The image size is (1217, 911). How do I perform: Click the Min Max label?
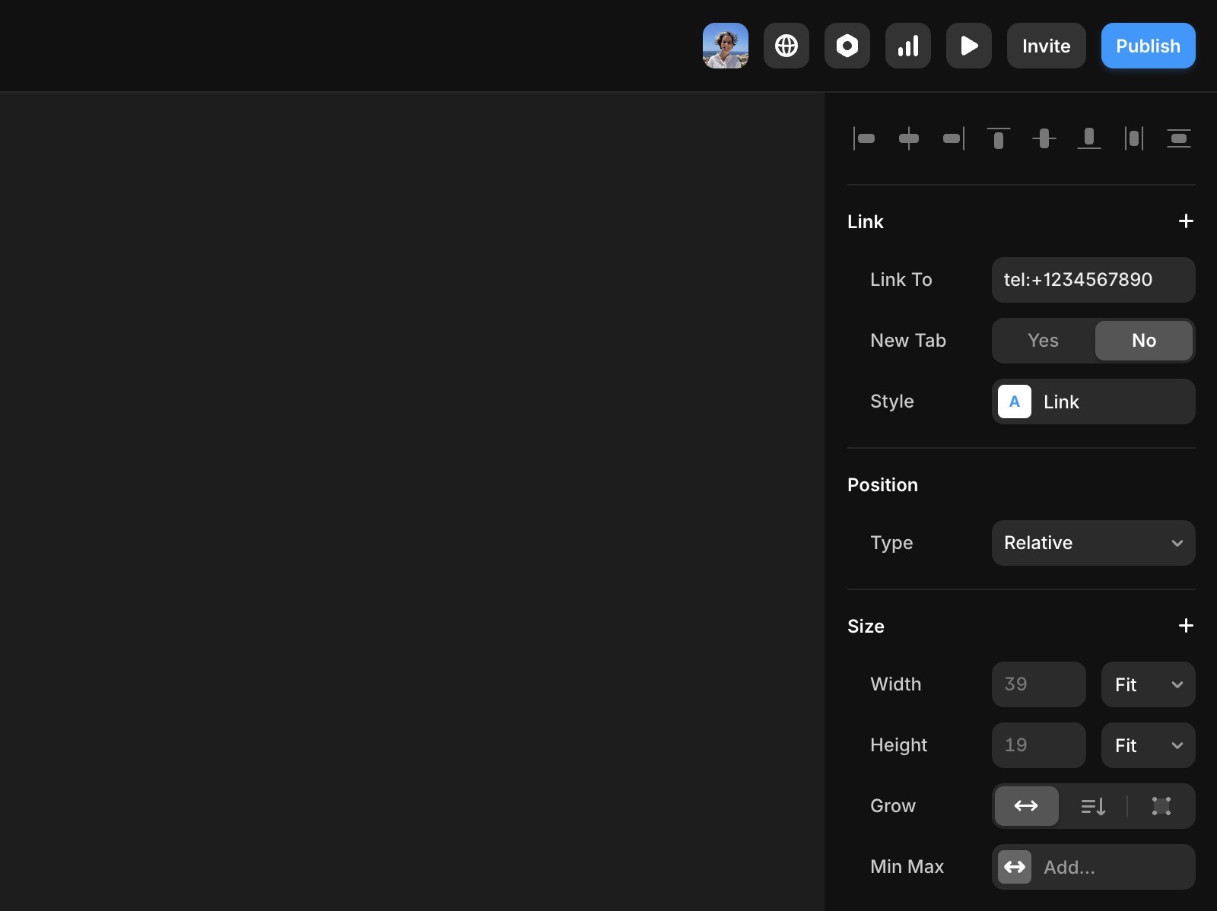[x=907, y=867]
